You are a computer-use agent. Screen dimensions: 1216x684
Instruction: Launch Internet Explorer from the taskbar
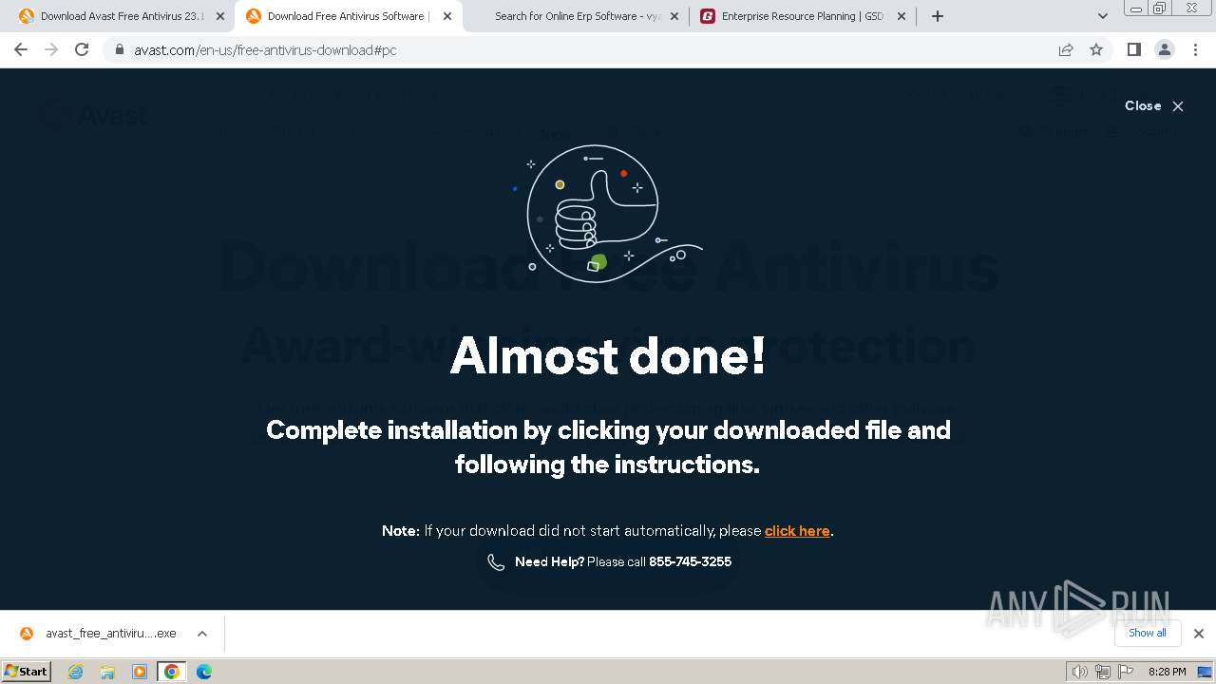(x=76, y=672)
